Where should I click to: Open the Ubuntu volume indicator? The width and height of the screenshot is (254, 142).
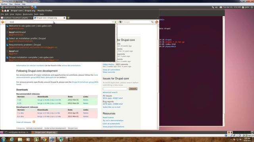pos(216,7)
